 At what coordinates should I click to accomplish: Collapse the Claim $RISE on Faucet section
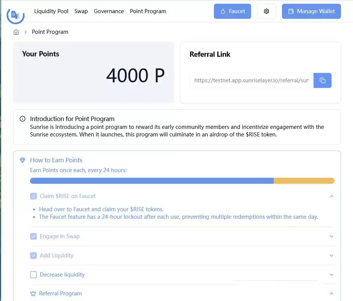pyautogui.click(x=331, y=196)
